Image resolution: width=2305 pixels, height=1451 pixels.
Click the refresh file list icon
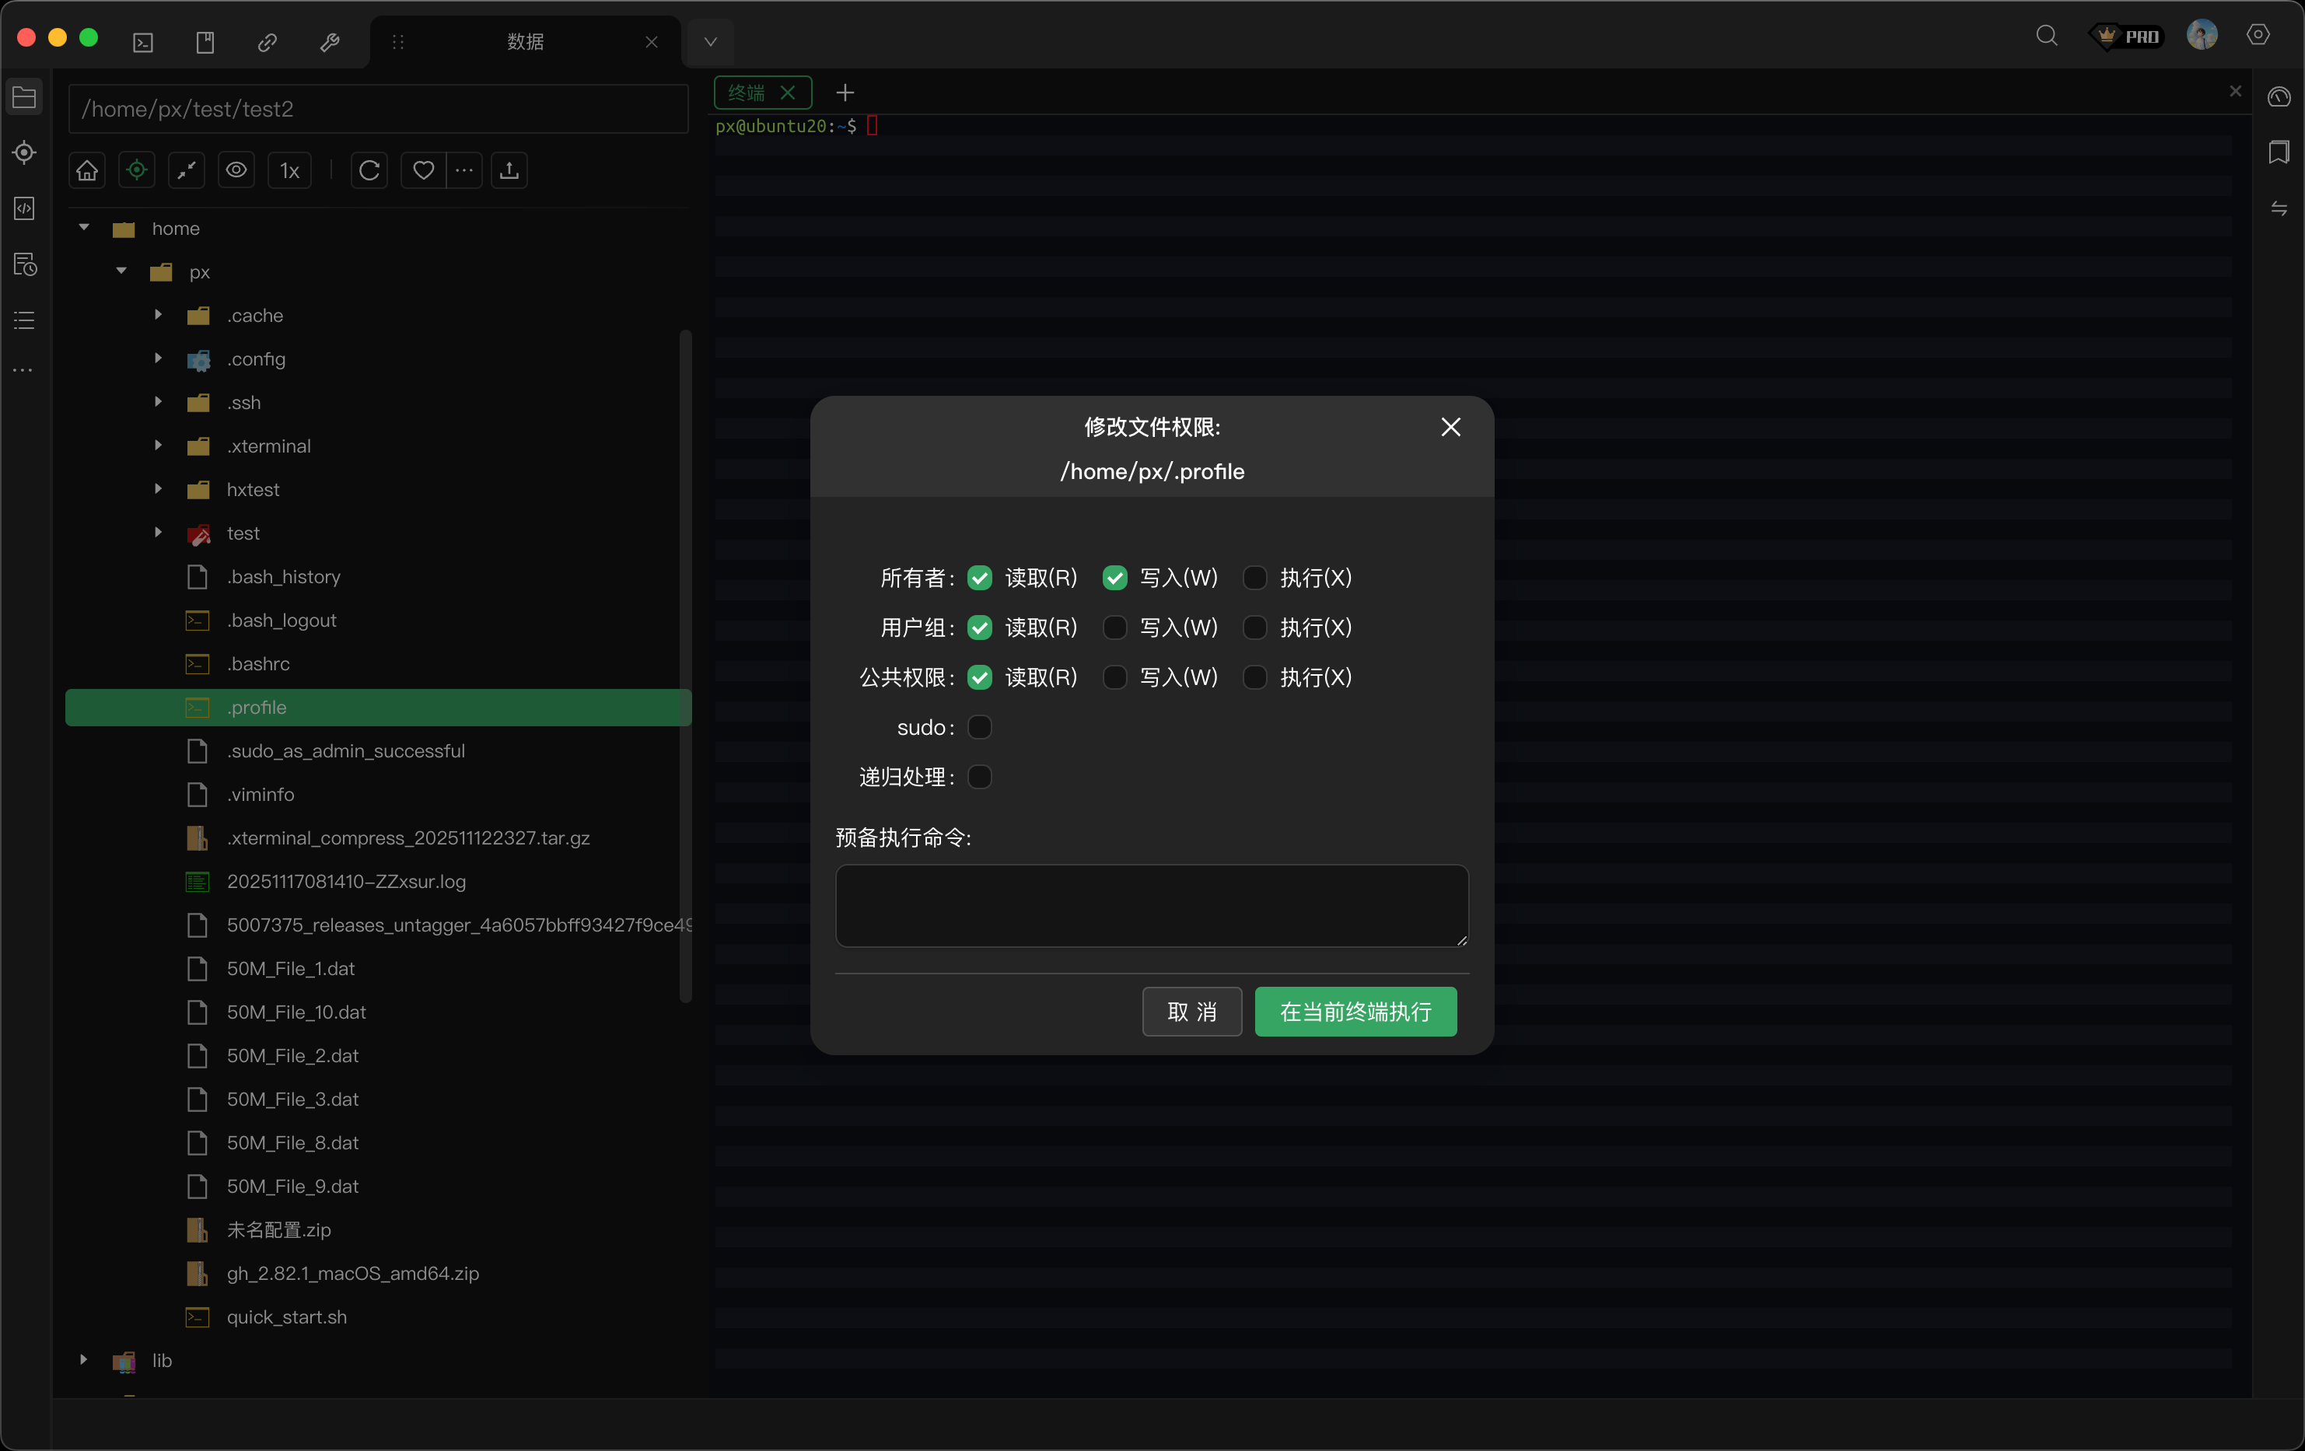tap(369, 170)
